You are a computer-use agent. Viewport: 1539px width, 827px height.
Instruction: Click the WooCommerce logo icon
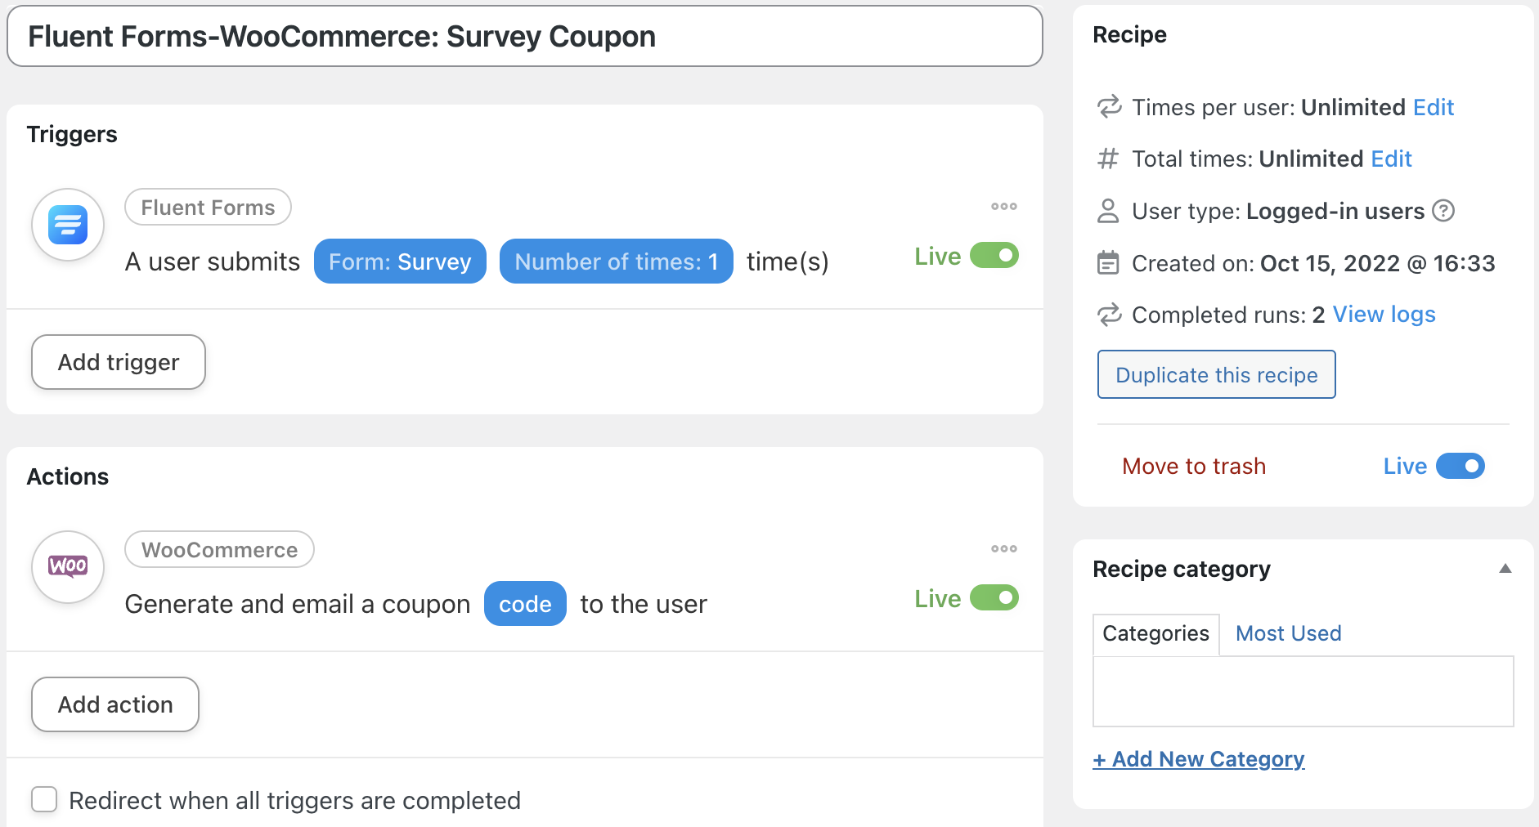click(x=68, y=567)
